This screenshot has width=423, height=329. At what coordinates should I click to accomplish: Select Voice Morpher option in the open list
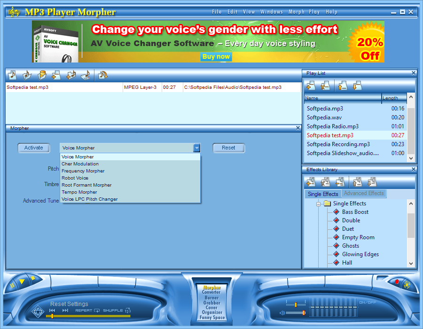(x=130, y=157)
